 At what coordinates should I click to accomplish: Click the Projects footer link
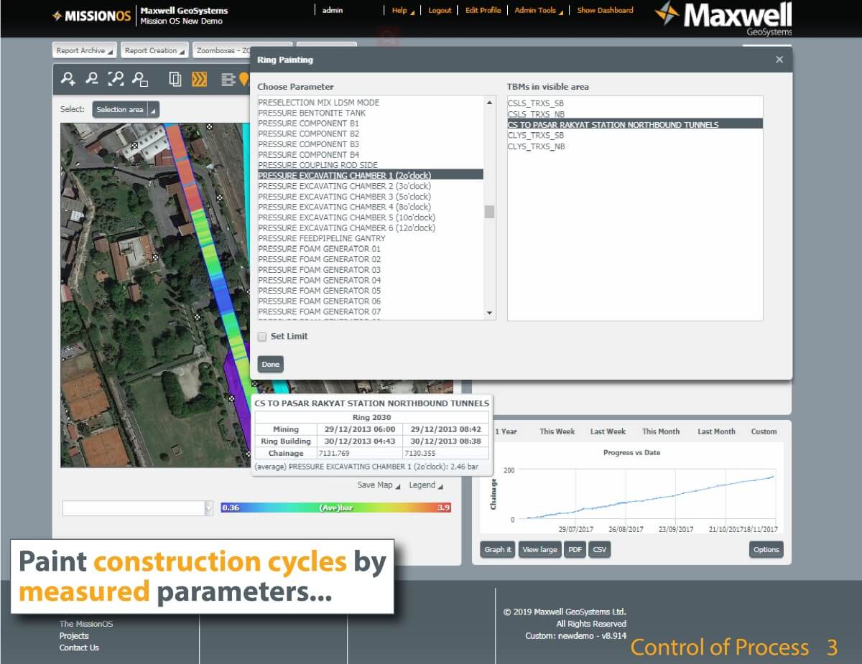[x=74, y=636]
